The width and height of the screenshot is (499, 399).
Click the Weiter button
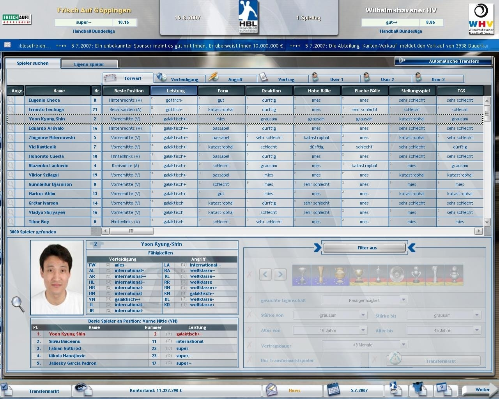pyautogui.click(x=479, y=390)
